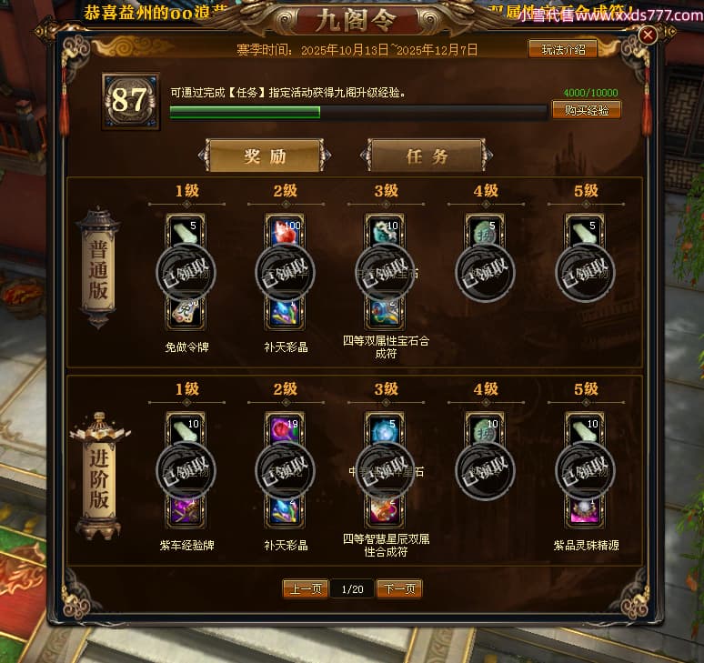This screenshot has width=704, height=663.
Task: Select the 补天彩晶 icon in 普通版 row
Action: 285,313
